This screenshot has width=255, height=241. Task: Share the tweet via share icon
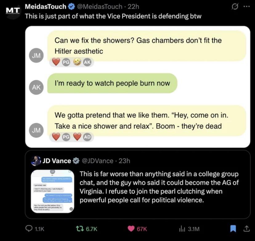point(246,229)
